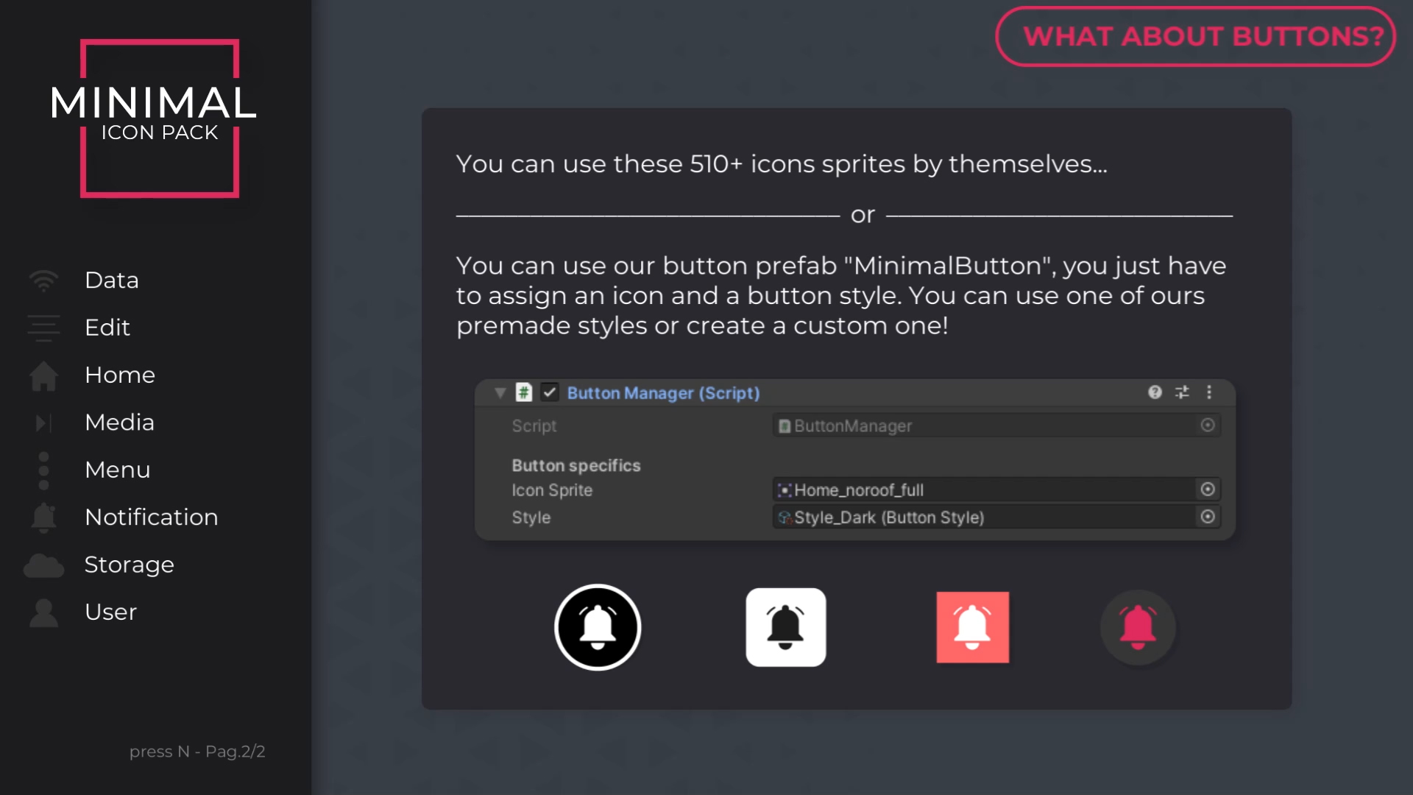Screen dimensions: 1413x795
Task: Open object picker for Style field
Action: pos(1208,517)
